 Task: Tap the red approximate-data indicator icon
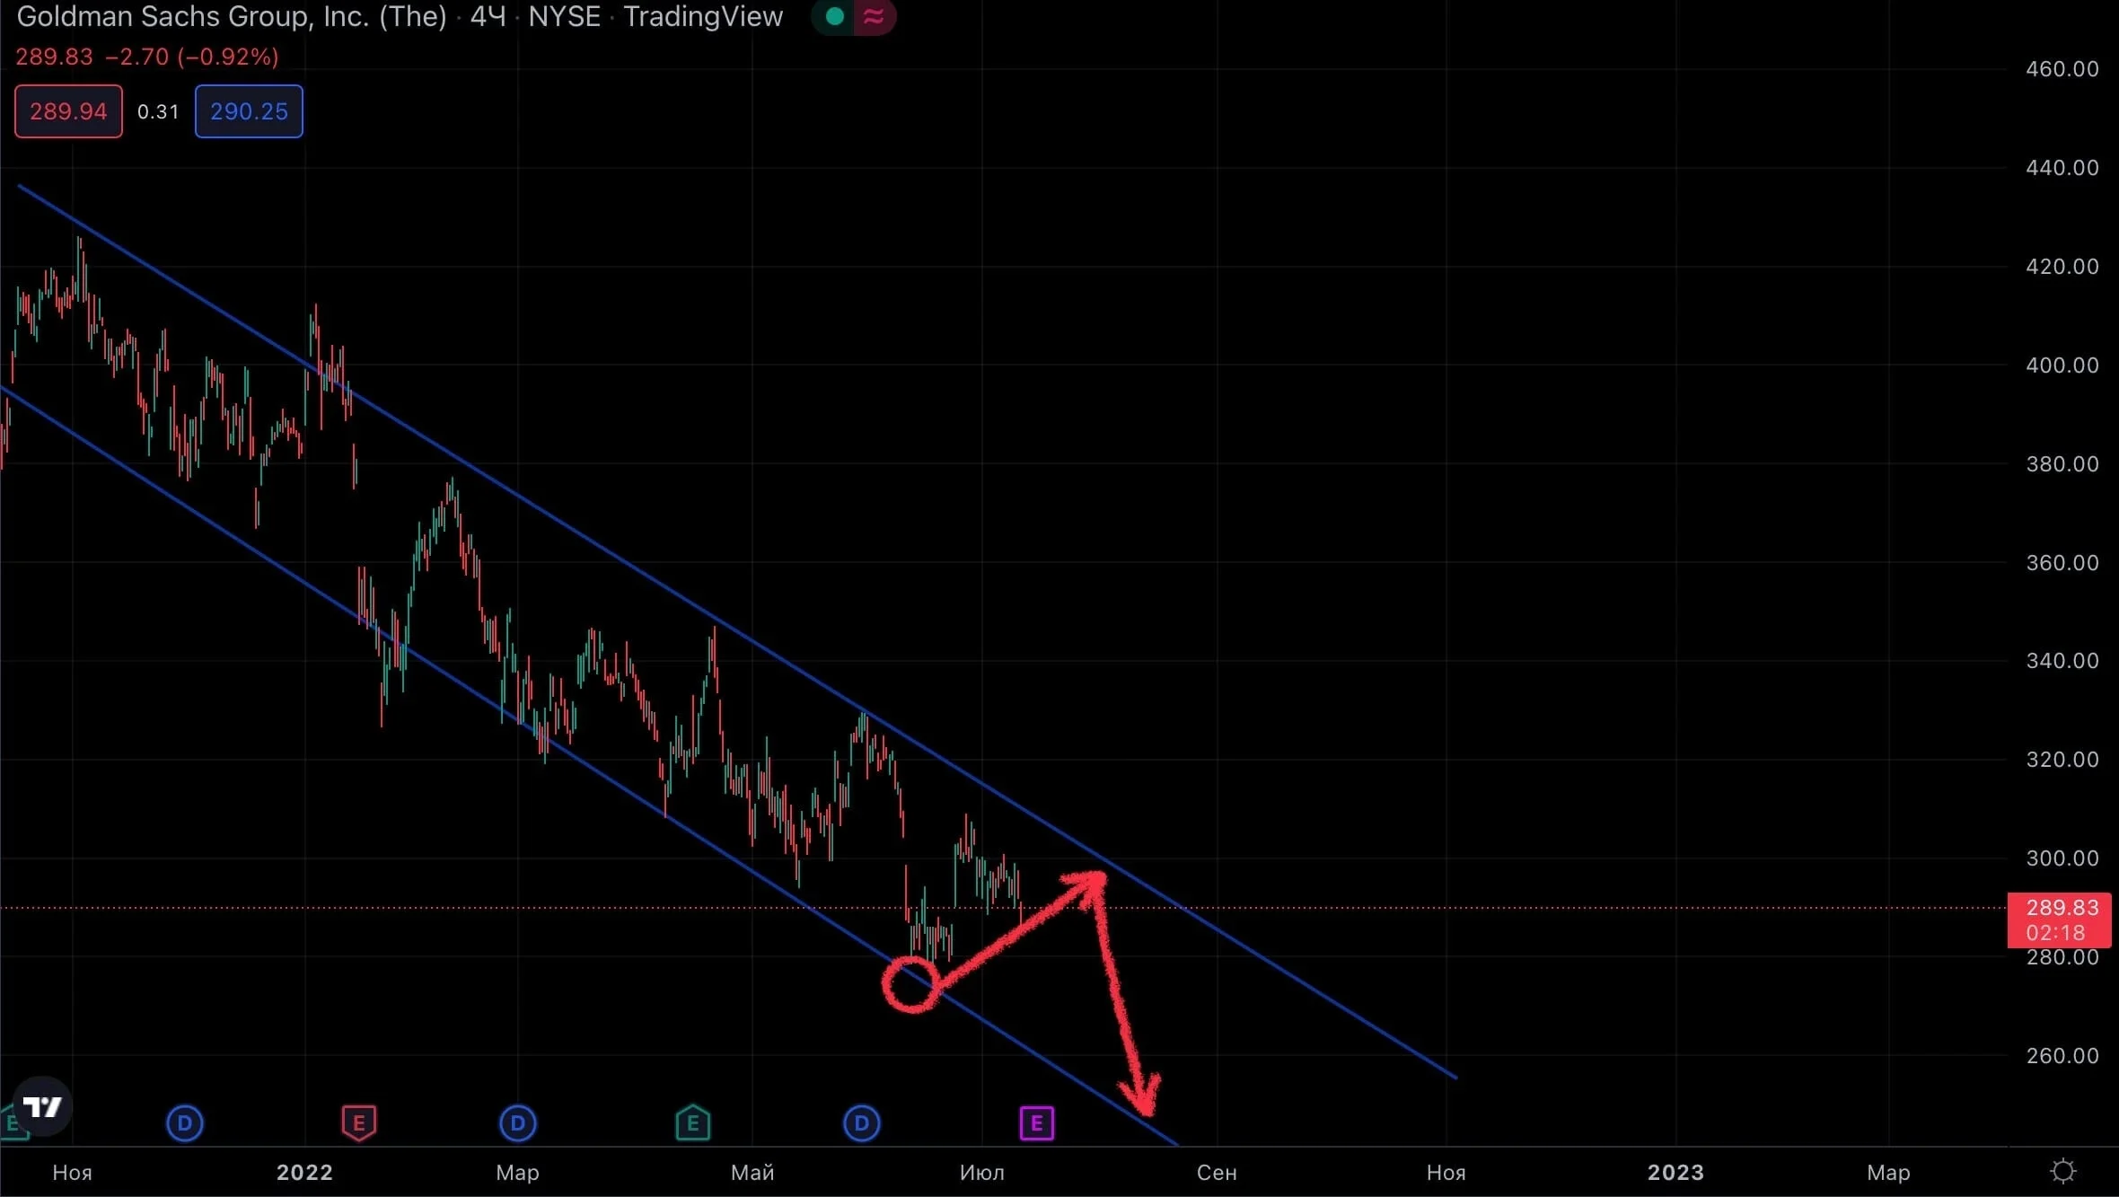click(874, 16)
